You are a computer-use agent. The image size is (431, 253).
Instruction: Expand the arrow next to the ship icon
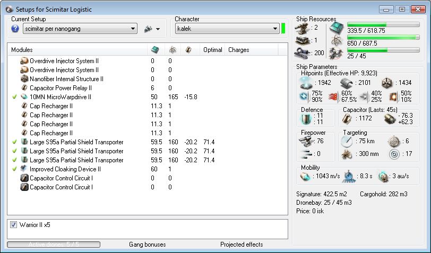[x=158, y=29]
